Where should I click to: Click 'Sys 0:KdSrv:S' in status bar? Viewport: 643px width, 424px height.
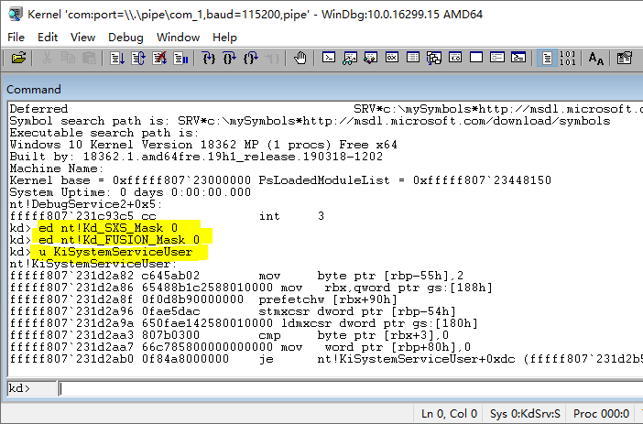point(526,414)
